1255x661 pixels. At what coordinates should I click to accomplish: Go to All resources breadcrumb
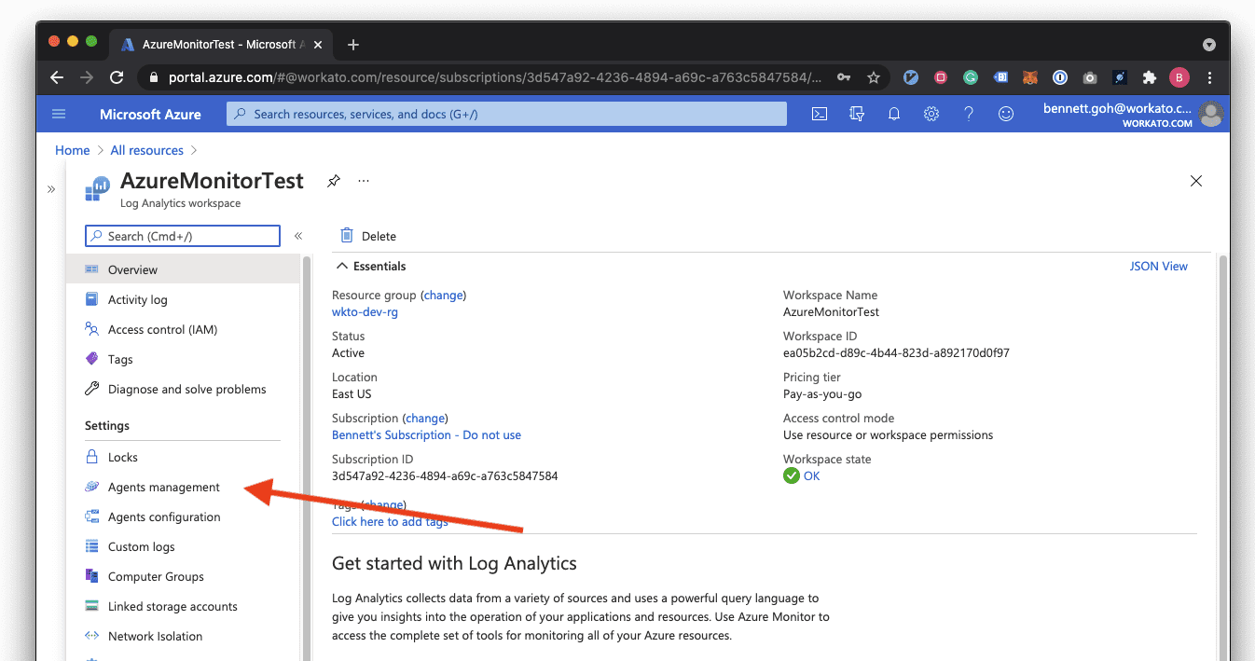click(146, 150)
